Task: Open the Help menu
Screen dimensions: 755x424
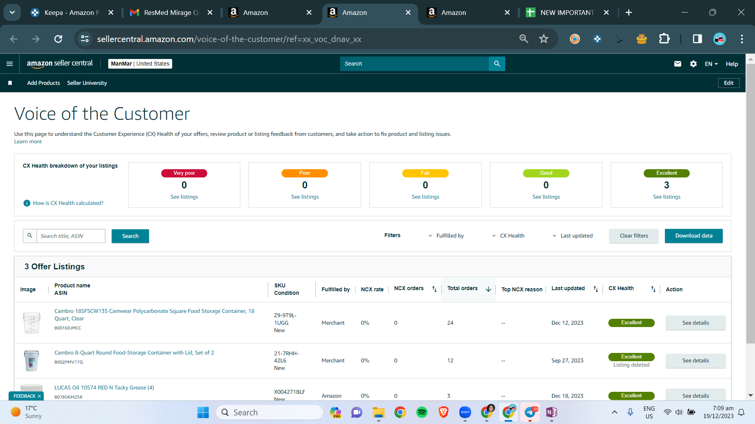Action: click(732, 64)
